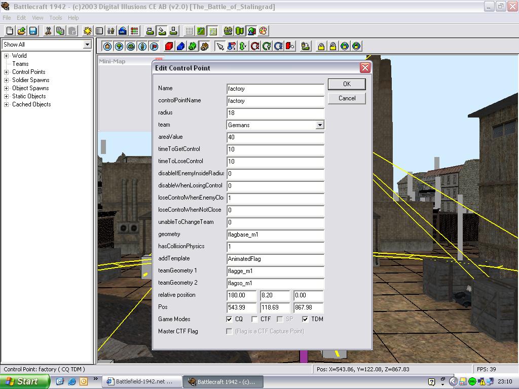Open the Show All filter dropdown

87,45
